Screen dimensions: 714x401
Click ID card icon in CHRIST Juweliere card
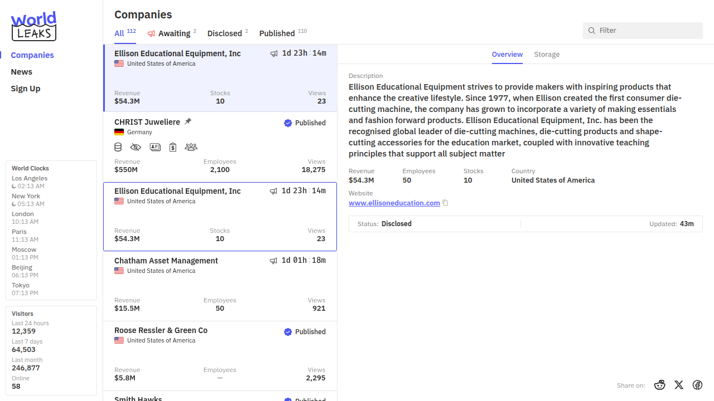point(155,147)
